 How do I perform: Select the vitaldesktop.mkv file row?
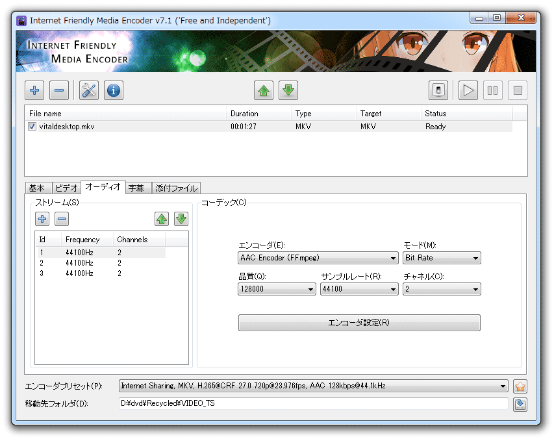tap(270, 127)
